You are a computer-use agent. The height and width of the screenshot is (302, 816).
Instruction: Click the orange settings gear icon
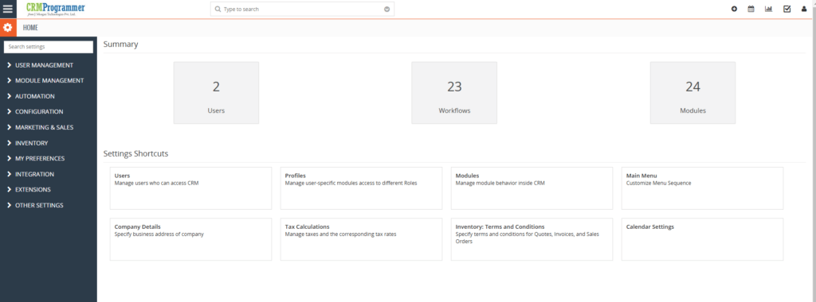pyautogui.click(x=8, y=28)
